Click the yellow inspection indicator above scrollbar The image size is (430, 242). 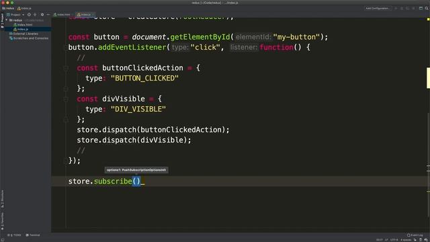point(428,19)
